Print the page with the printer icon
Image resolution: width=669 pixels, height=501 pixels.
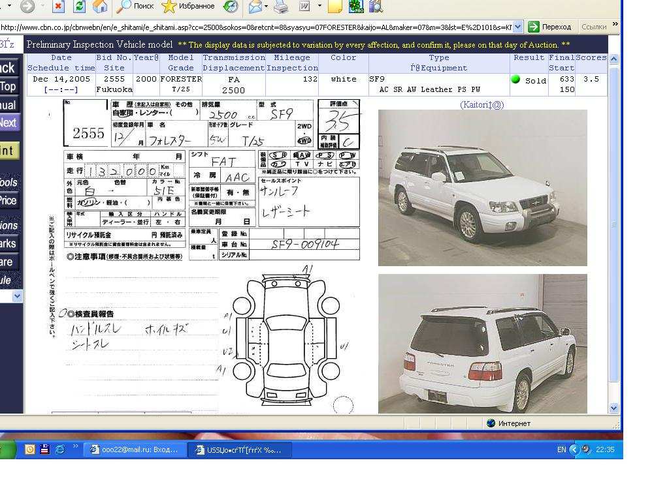tap(281, 6)
